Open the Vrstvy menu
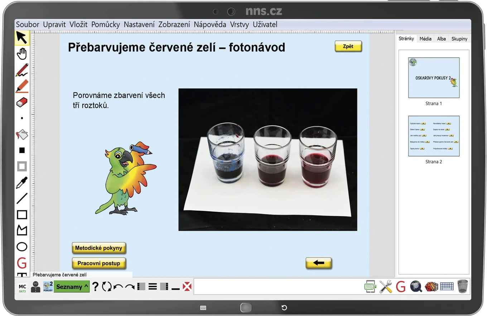487x316 pixels. [x=240, y=24]
